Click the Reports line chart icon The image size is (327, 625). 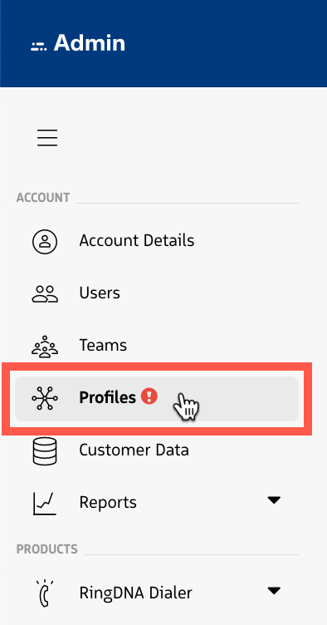[x=45, y=503]
